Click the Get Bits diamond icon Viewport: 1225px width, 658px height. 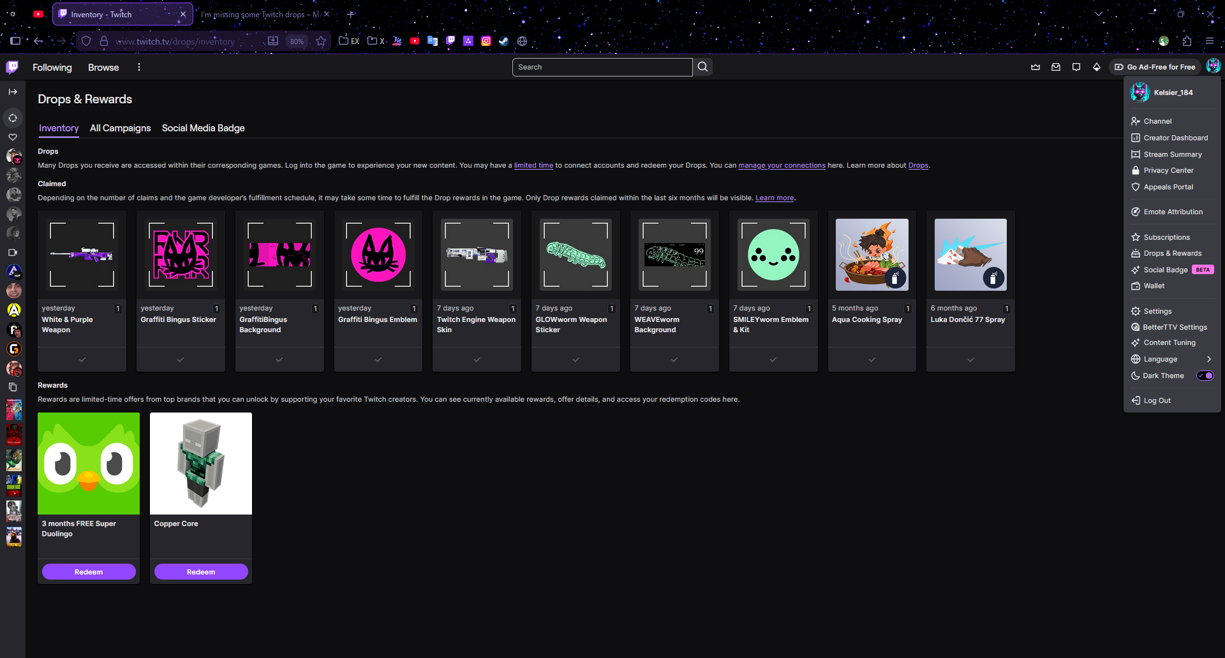point(1097,67)
